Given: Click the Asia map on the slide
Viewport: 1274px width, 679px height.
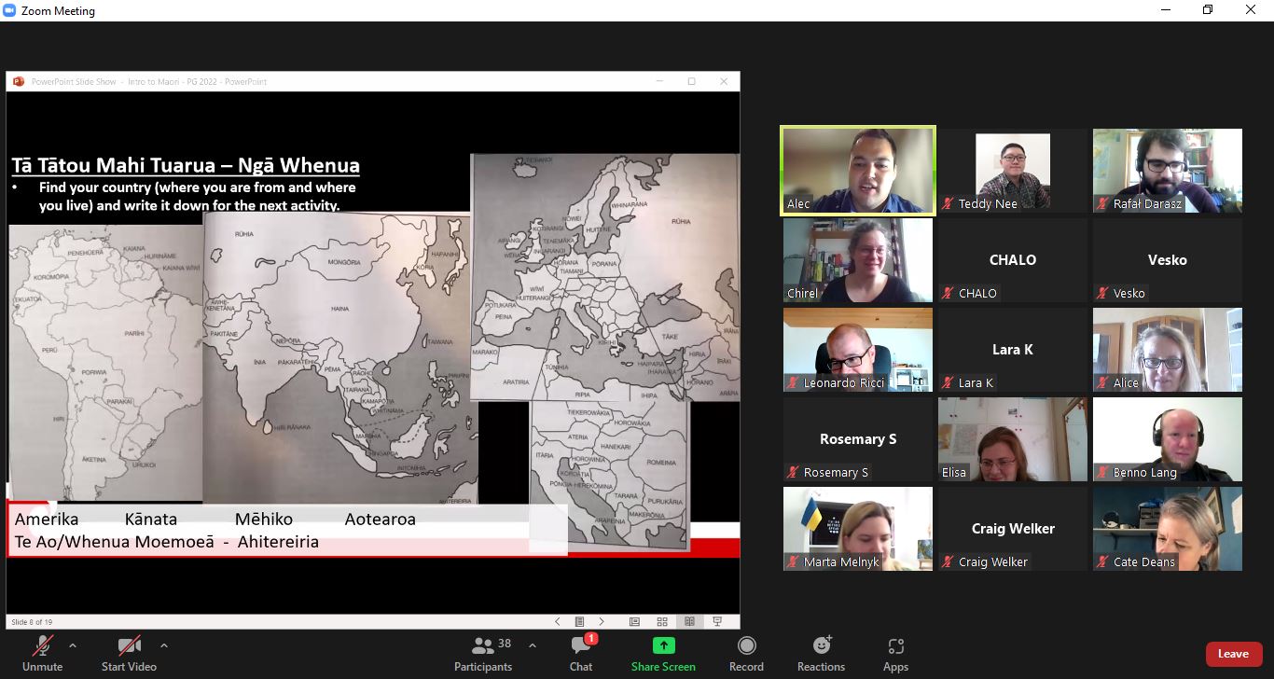Looking at the screenshot, I should pyautogui.click(x=340, y=357).
